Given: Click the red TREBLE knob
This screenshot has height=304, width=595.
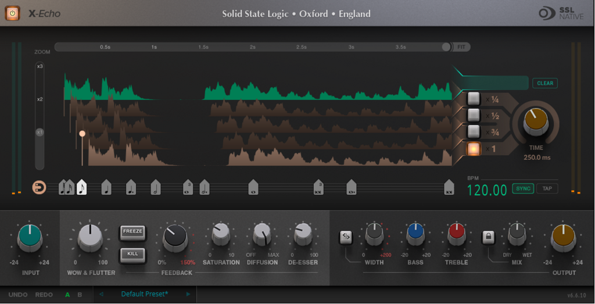Looking at the screenshot, I should click(457, 234).
